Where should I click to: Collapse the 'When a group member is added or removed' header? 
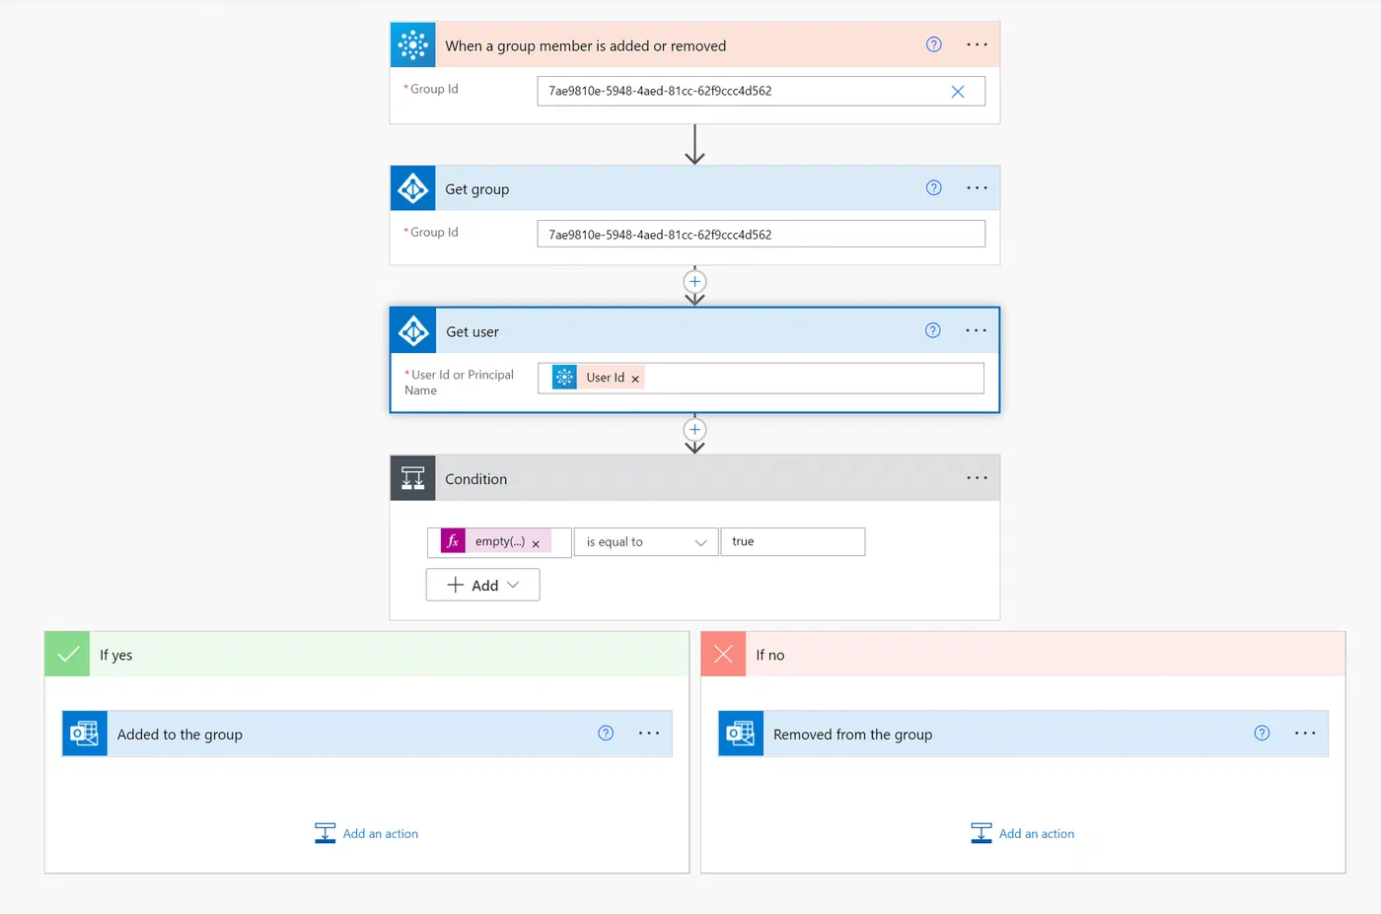[695, 45]
